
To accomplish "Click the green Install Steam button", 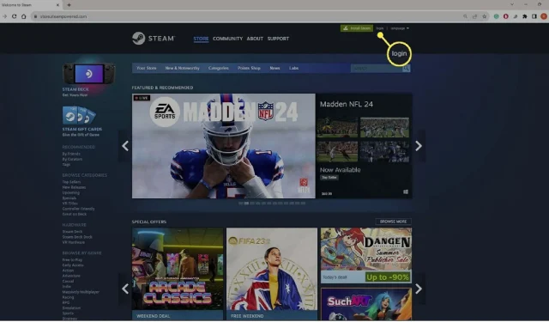I will [x=357, y=28].
